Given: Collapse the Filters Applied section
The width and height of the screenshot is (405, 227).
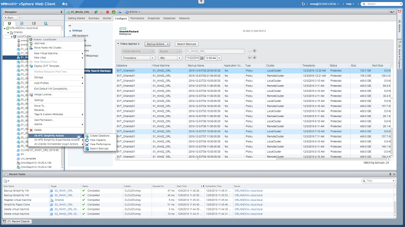Looking at the screenshot, I should click(118, 44).
